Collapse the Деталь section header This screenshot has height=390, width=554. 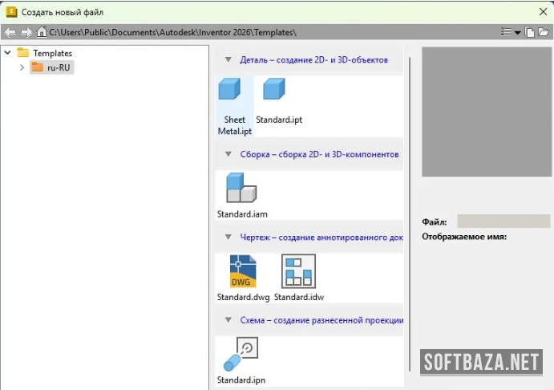coord(228,60)
